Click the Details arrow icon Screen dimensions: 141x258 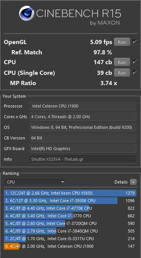(133, 182)
